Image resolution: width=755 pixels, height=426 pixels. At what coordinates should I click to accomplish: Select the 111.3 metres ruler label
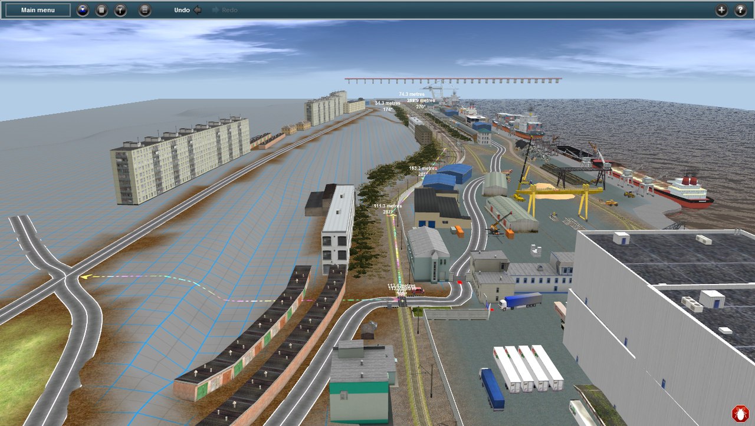pos(388,206)
